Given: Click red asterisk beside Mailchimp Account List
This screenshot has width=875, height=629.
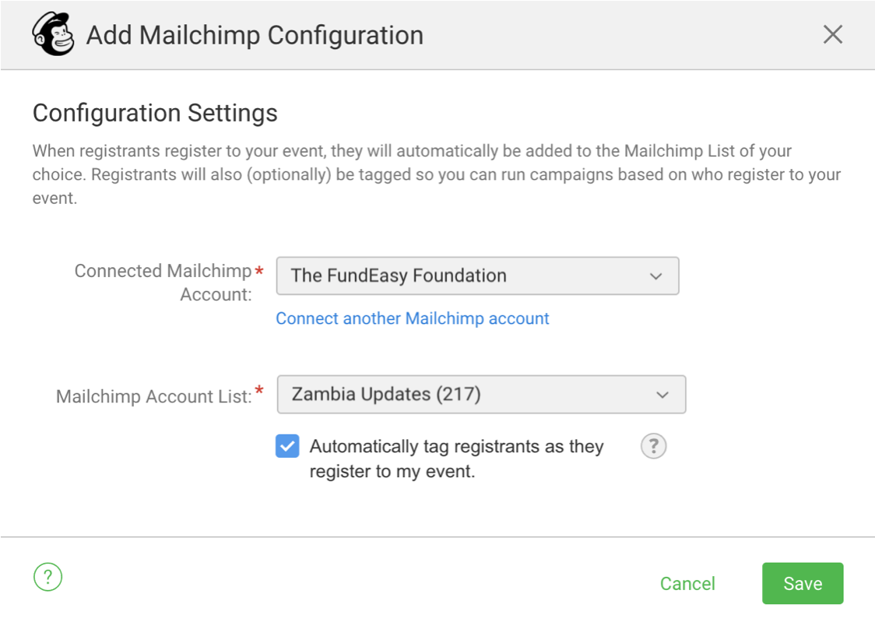Looking at the screenshot, I should (x=259, y=391).
